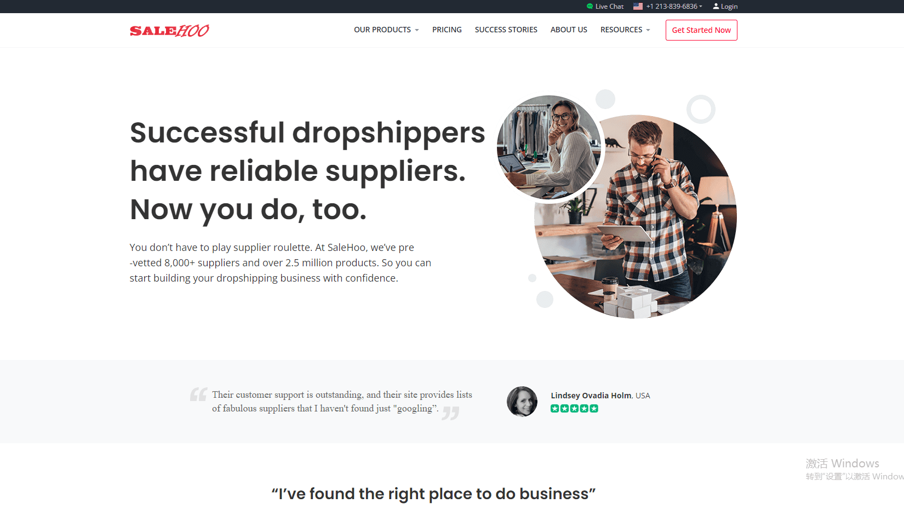
Task: Click Lindsey Ovadia Holm's avatar photo
Action: click(522, 402)
